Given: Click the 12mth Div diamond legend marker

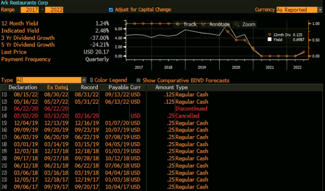Looking at the screenshot, I should pyautogui.click(x=269, y=34).
